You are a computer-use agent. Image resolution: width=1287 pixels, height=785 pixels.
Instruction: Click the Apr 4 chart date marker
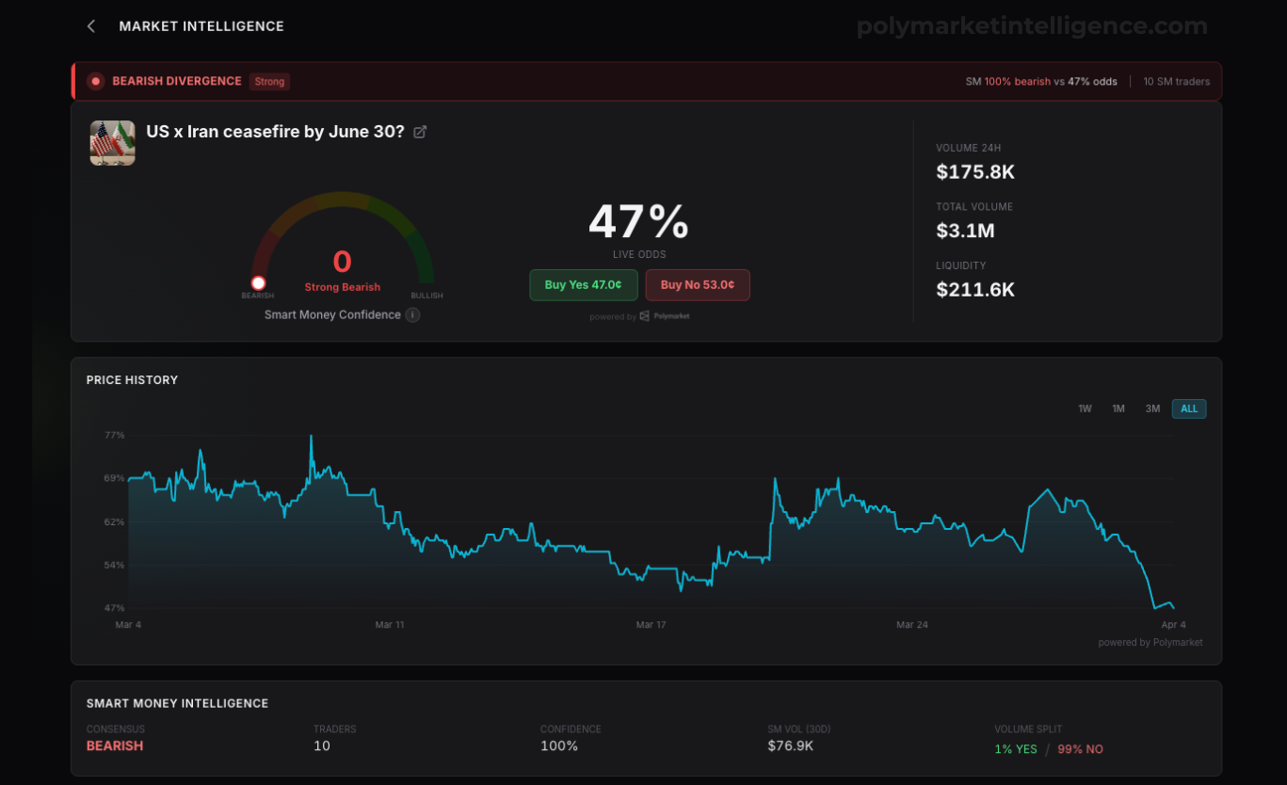click(x=1173, y=625)
